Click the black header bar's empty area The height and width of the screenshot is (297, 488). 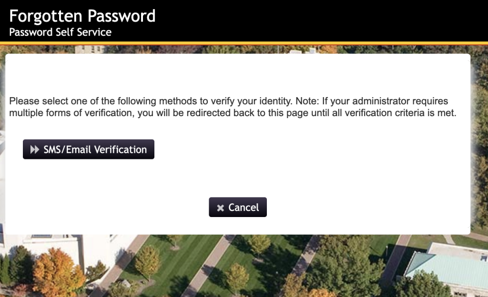click(x=321, y=20)
